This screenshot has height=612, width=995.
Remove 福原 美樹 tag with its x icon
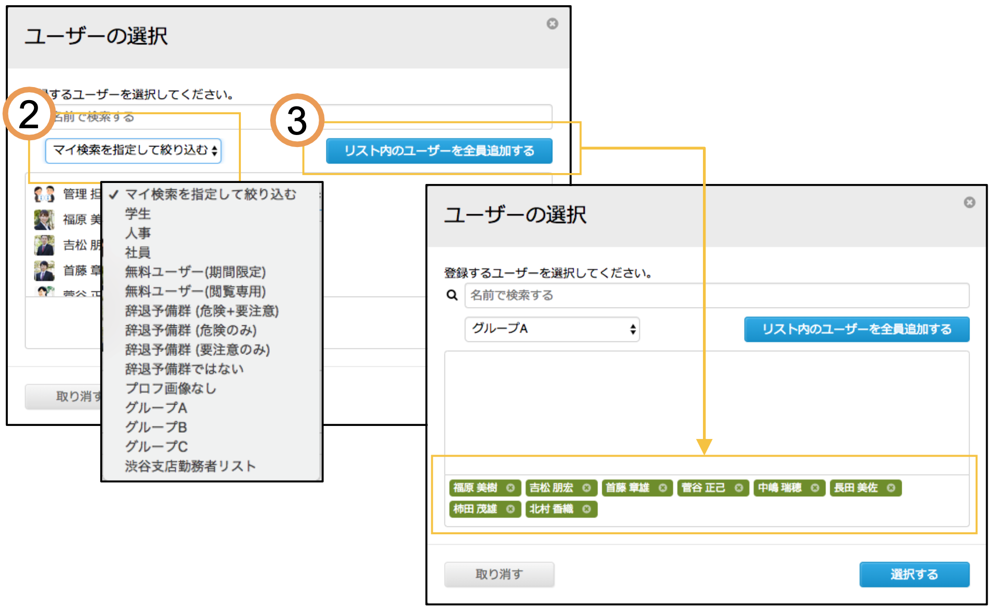pos(511,488)
